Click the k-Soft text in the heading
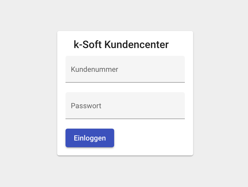 [x=88, y=45]
